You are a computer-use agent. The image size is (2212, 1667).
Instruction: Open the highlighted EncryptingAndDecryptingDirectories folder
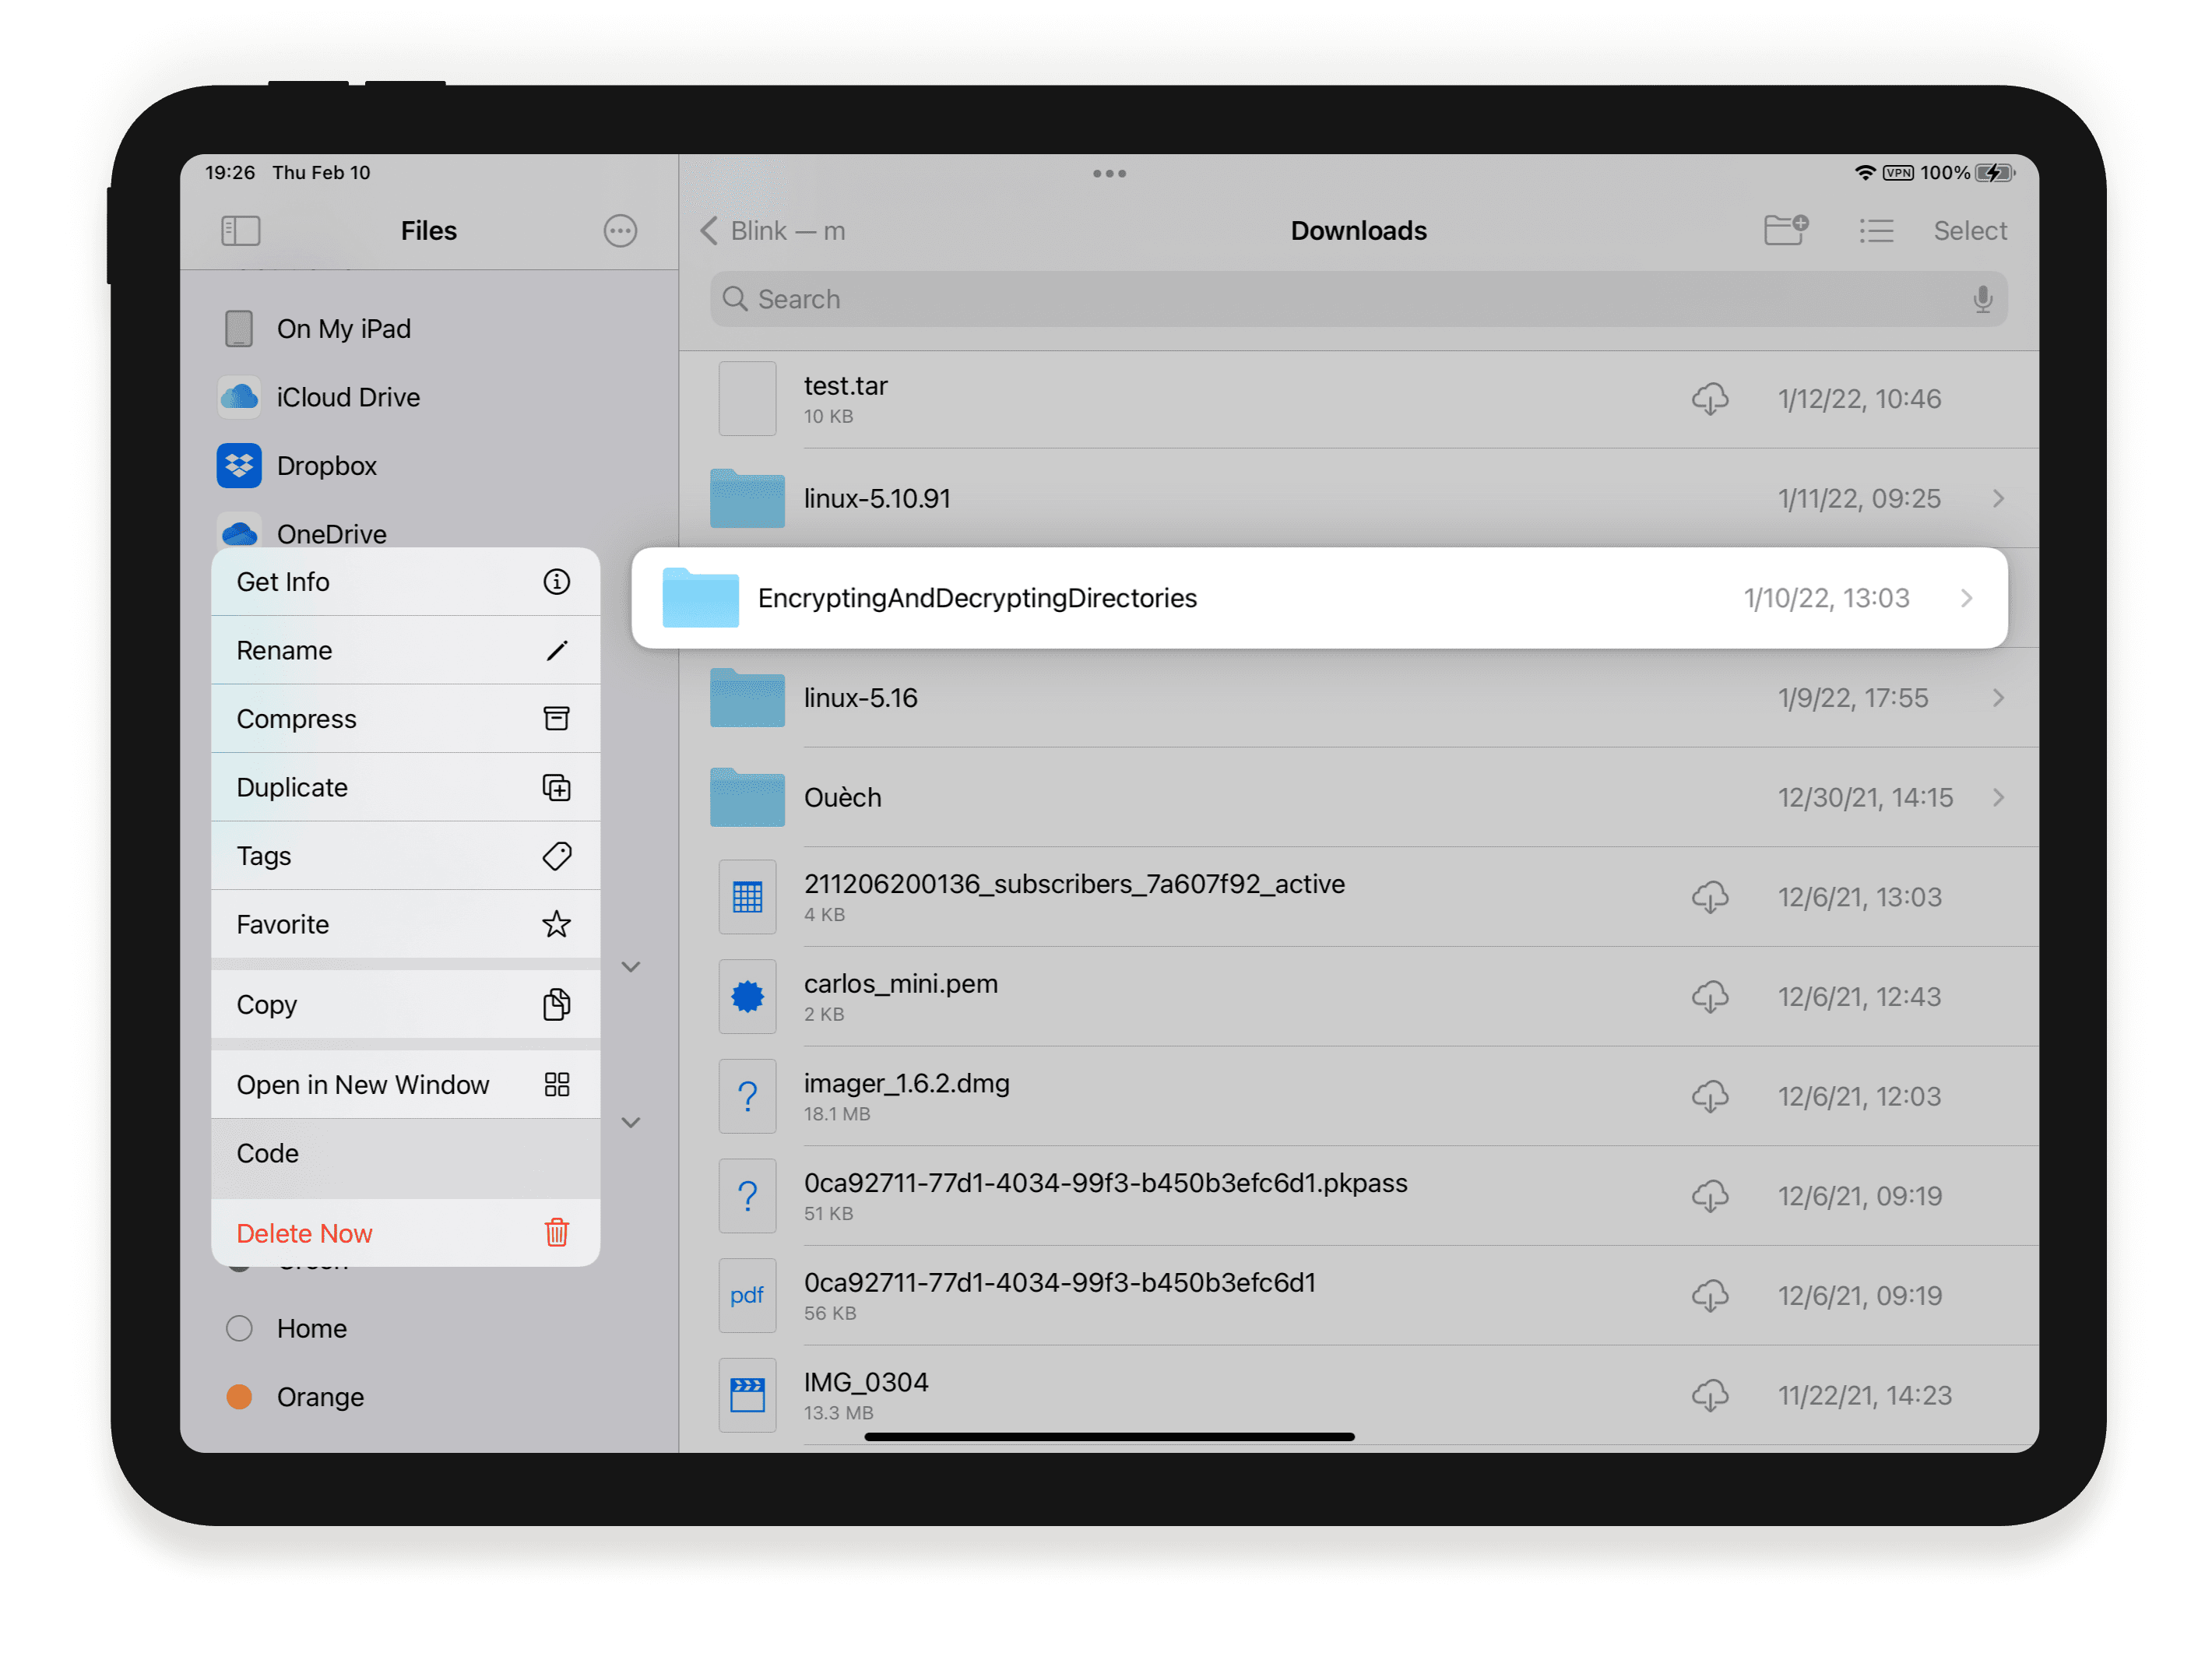click(x=1319, y=598)
